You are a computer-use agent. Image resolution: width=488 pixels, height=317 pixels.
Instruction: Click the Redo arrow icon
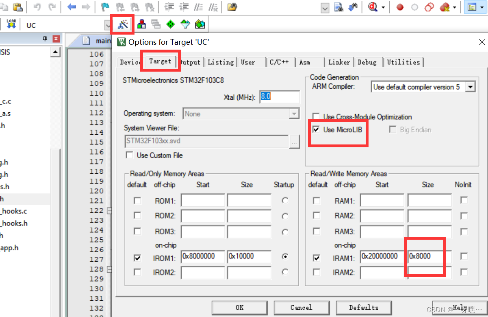click(x=52, y=7)
